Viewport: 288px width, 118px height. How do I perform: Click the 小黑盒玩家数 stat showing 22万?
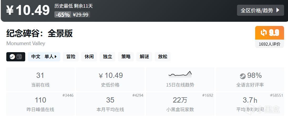pos(180,104)
